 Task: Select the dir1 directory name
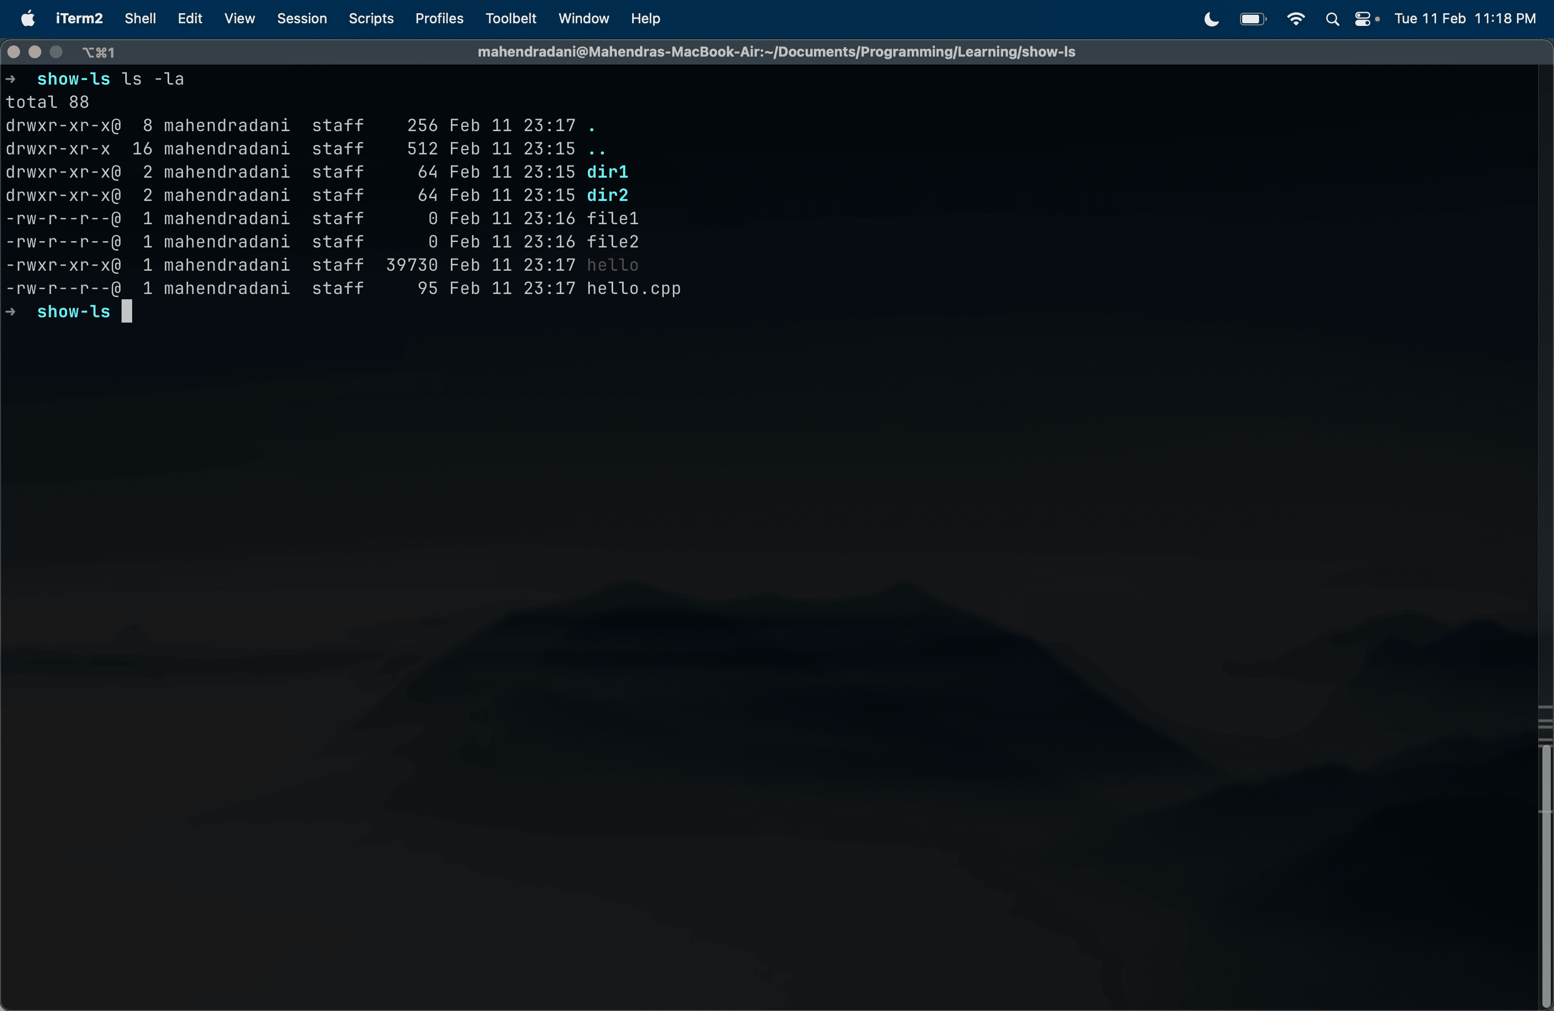tap(607, 172)
